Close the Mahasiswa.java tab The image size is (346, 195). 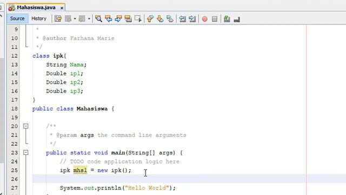[62, 8]
